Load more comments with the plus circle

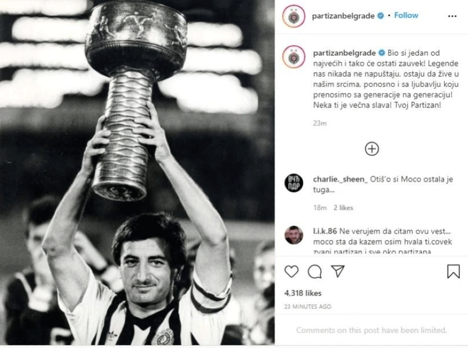coord(372,149)
